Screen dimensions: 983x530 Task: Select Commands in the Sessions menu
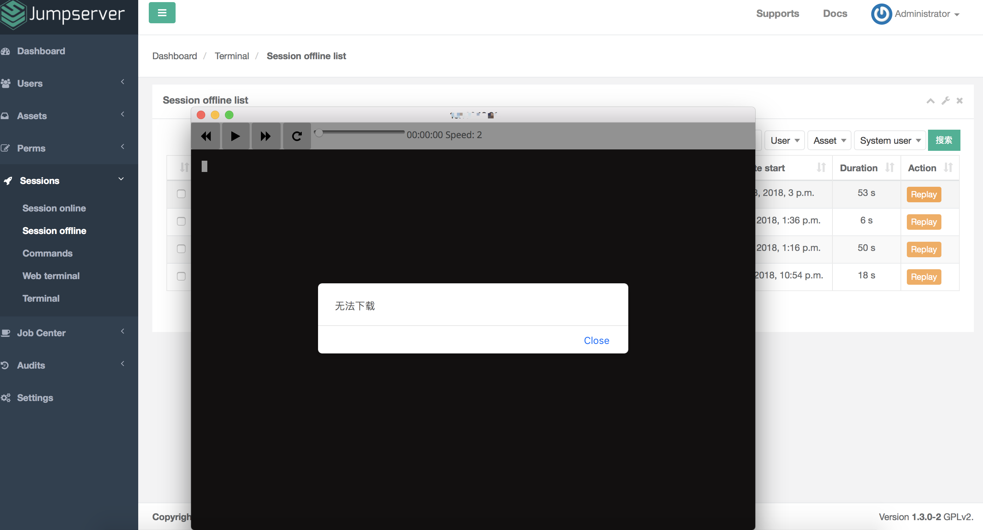(x=47, y=253)
